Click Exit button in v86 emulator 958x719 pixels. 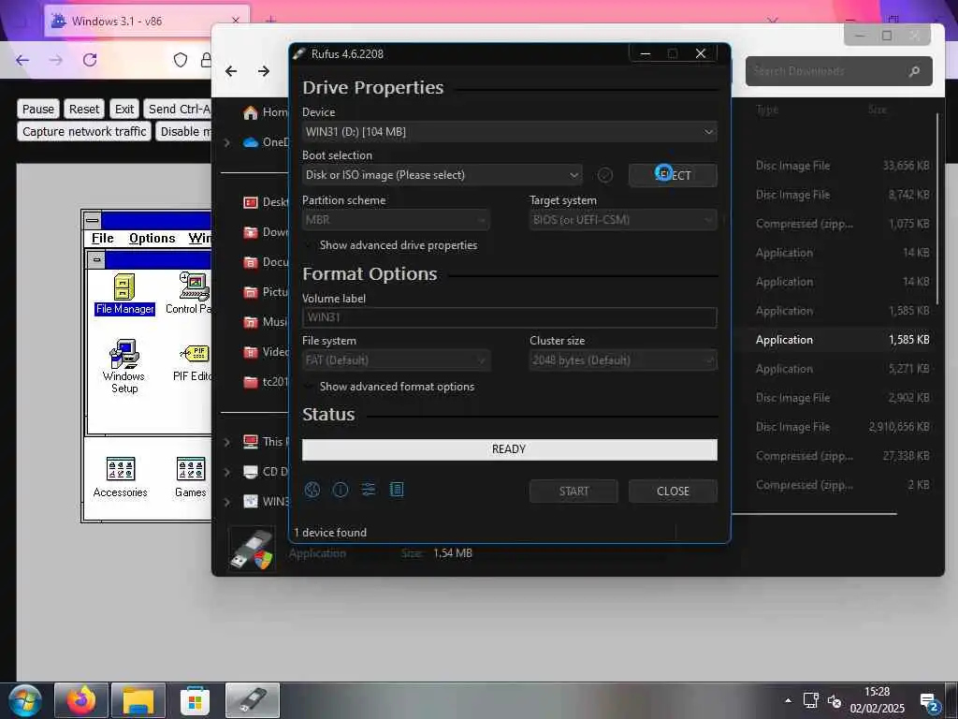click(124, 110)
